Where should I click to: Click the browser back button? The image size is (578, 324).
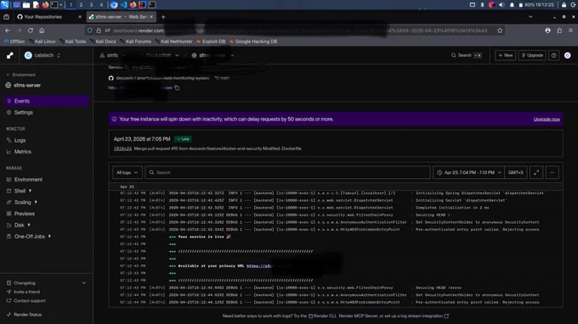click(x=8, y=31)
